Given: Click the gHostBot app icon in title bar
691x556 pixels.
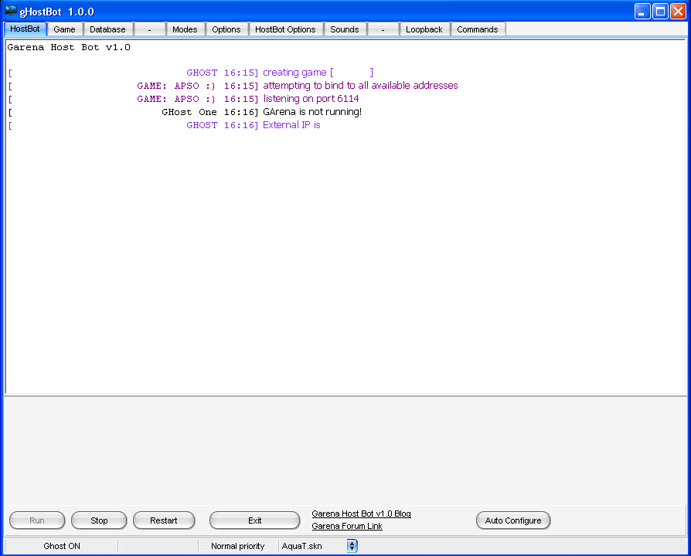Looking at the screenshot, I should 11,11.
